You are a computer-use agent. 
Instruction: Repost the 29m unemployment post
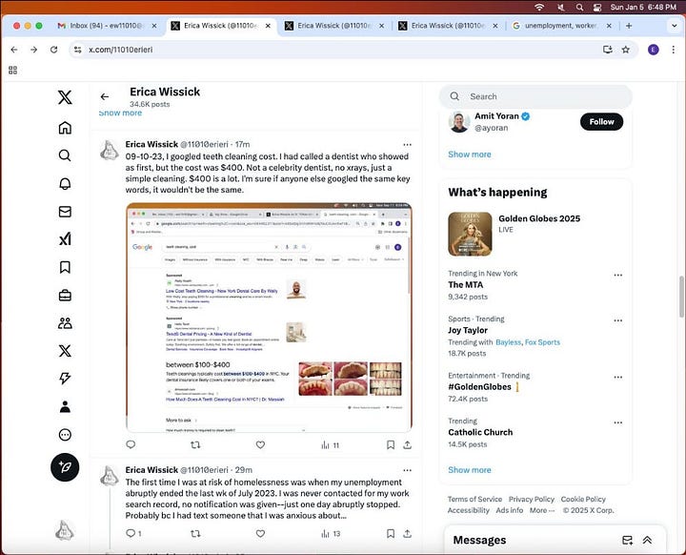(x=195, y=533)
